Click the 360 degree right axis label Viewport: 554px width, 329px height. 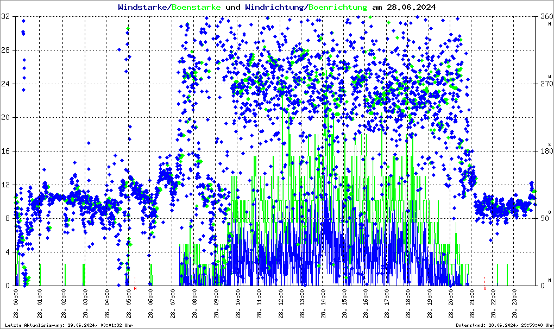tap(546, 17)
